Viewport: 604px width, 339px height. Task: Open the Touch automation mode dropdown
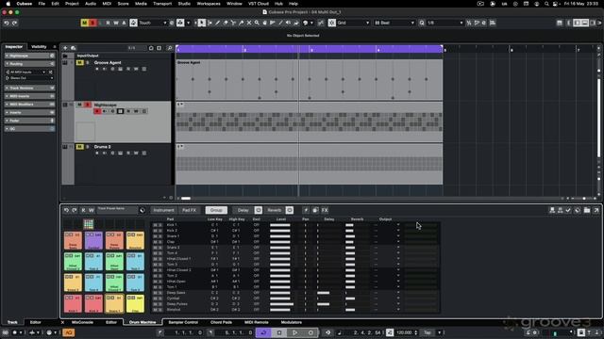(x=153, y=23)
